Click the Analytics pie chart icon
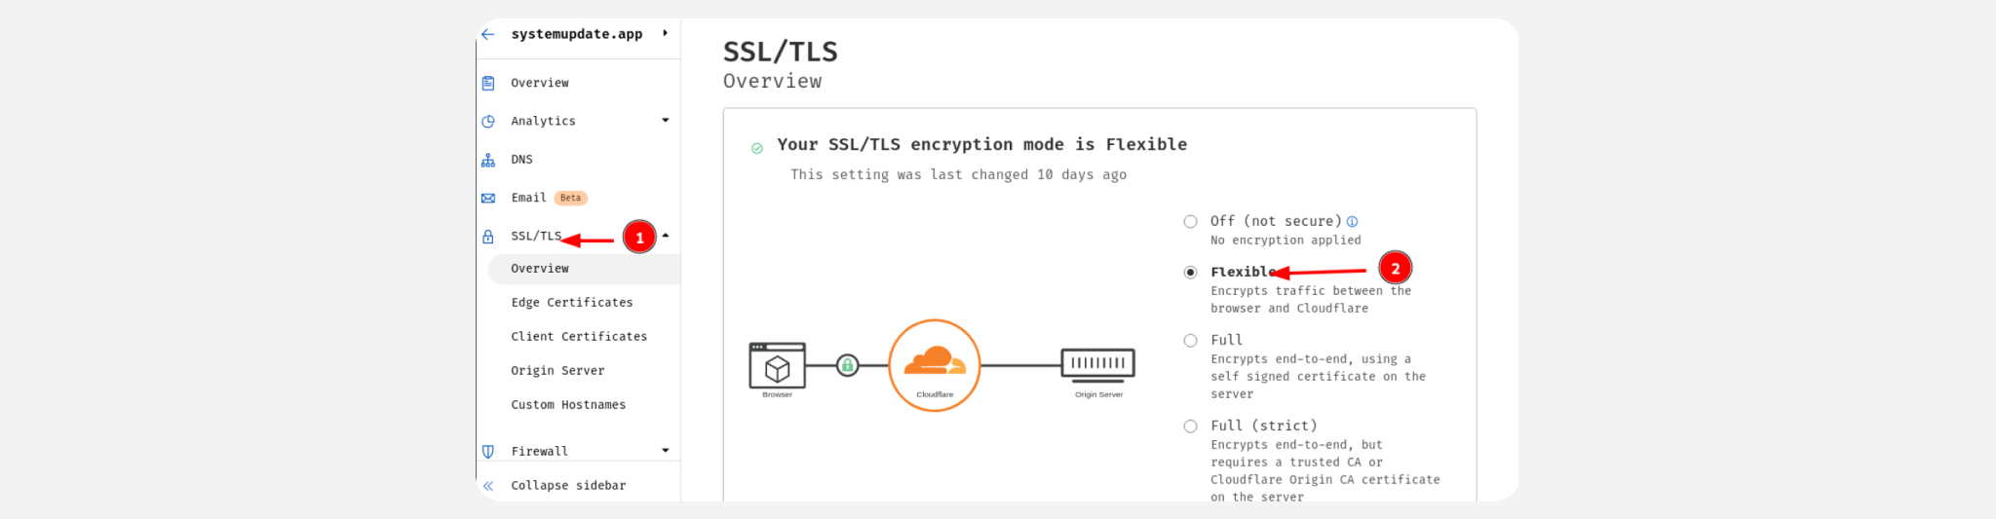1996x519 pixels. click(488, 122)
